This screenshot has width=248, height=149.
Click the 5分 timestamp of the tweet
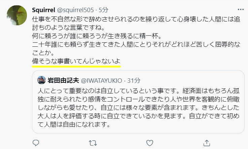pos(103,10)
